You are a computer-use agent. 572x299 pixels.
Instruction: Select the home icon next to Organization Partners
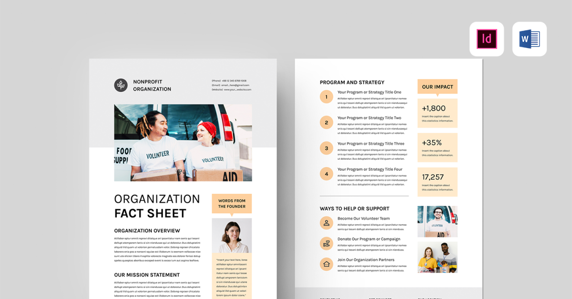point(326,264)
